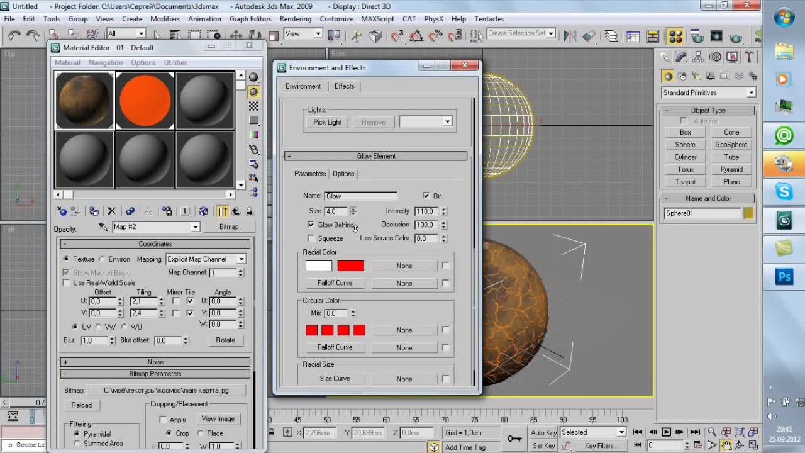Click the Undo arrow in main toolbar
805x453 pixels.
pos(14,36)
